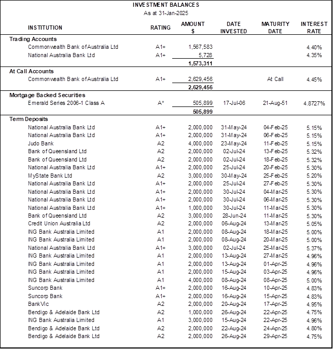This screenshot has width=333, height=349.
Task: Click the maturity date 24-Apr-25
Action: click(275, 328)
